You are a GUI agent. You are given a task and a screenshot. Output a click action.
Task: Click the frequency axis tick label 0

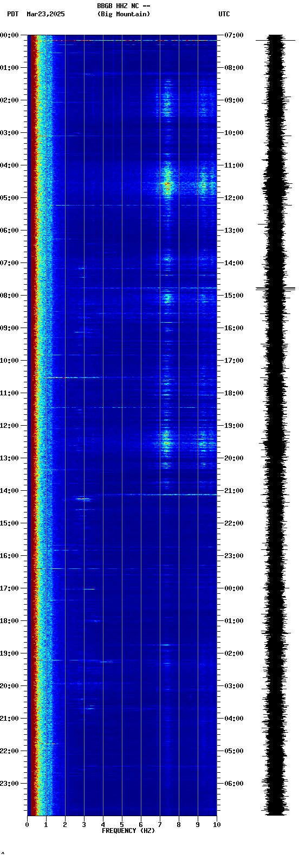point(27,825)
